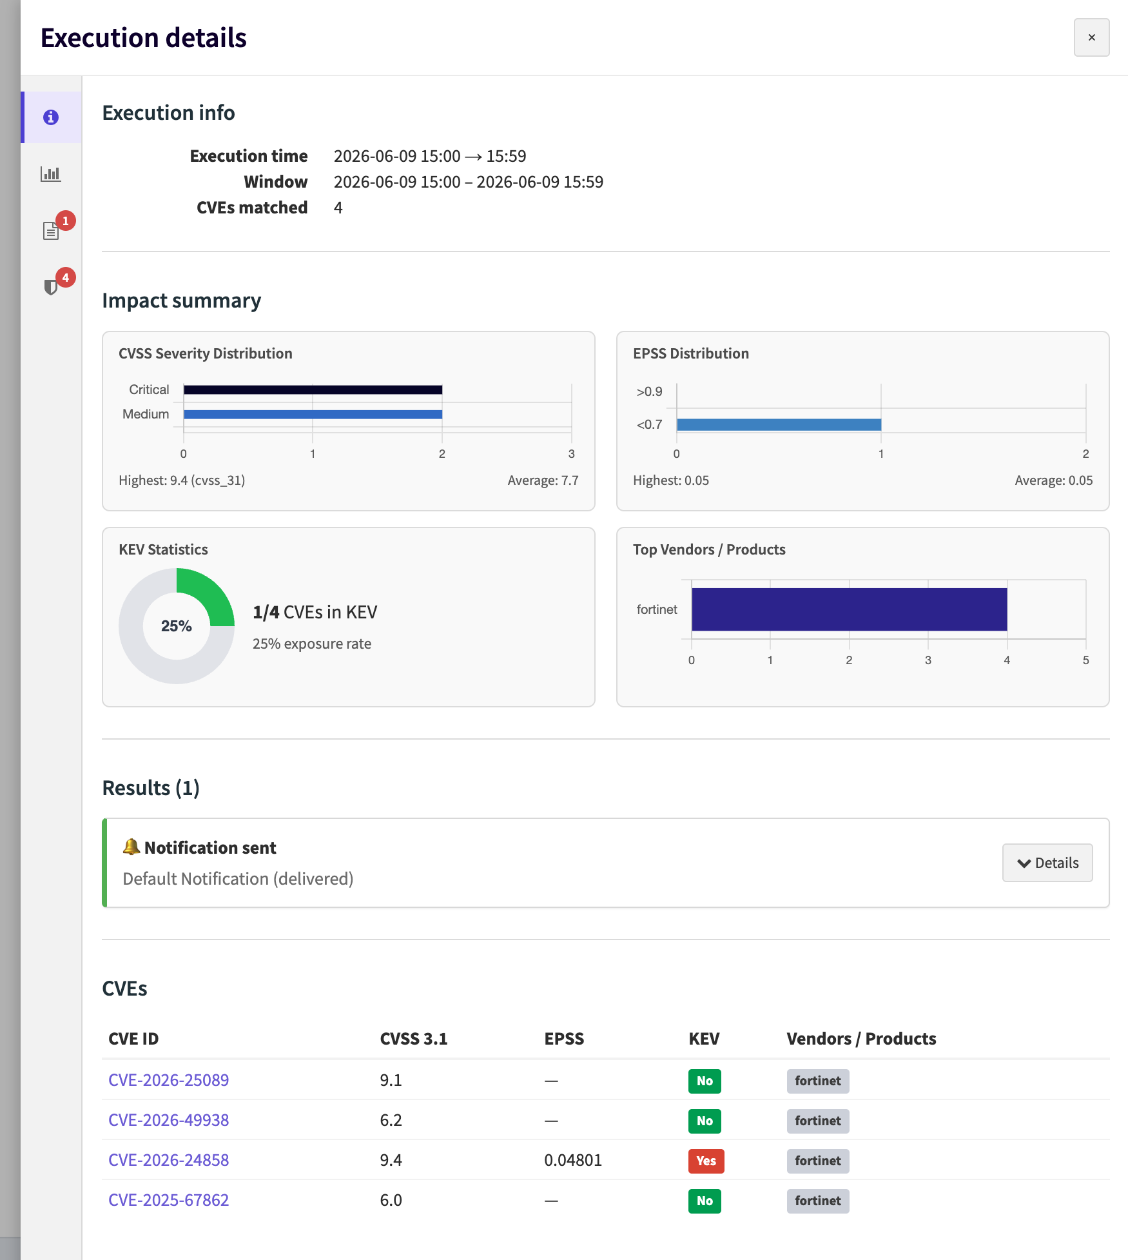The width and height of the screenshot is (1128, 1260).
Task: Click the fortinet tag in CVE-2026-49938 row
Action: tap(817, 1121)
